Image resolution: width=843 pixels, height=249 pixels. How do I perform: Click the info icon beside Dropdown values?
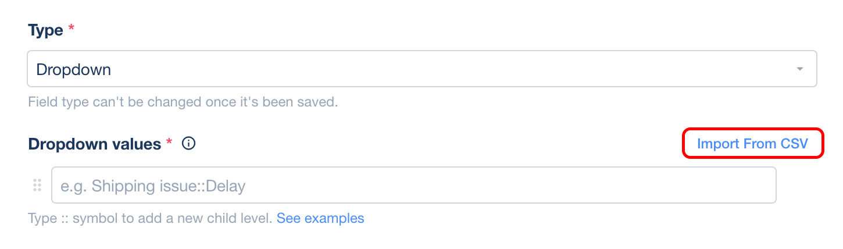point(188,143)
